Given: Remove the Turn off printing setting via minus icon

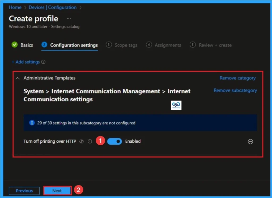Looking at the screenshot, I should (x=250, y=142).
